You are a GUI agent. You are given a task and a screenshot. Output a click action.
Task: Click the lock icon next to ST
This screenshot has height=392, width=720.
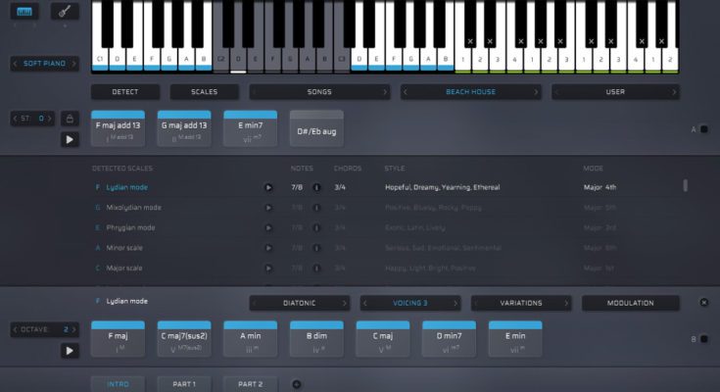coord(69,119)
